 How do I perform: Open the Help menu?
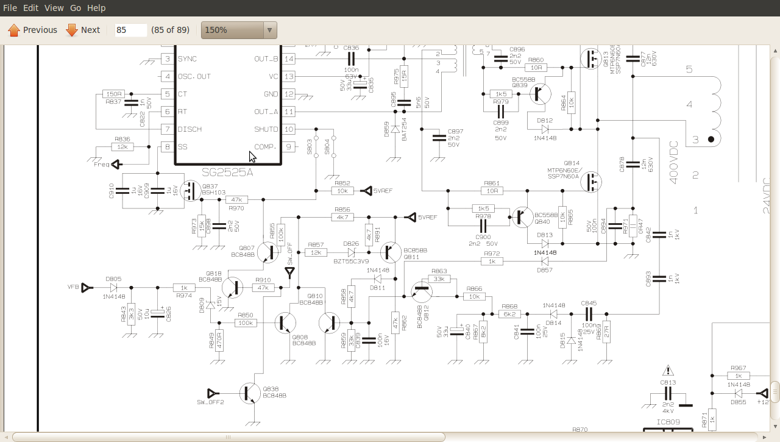(96, 8)
